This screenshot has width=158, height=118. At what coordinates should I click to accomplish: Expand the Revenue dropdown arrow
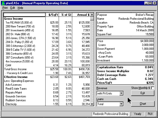[121, 93]
